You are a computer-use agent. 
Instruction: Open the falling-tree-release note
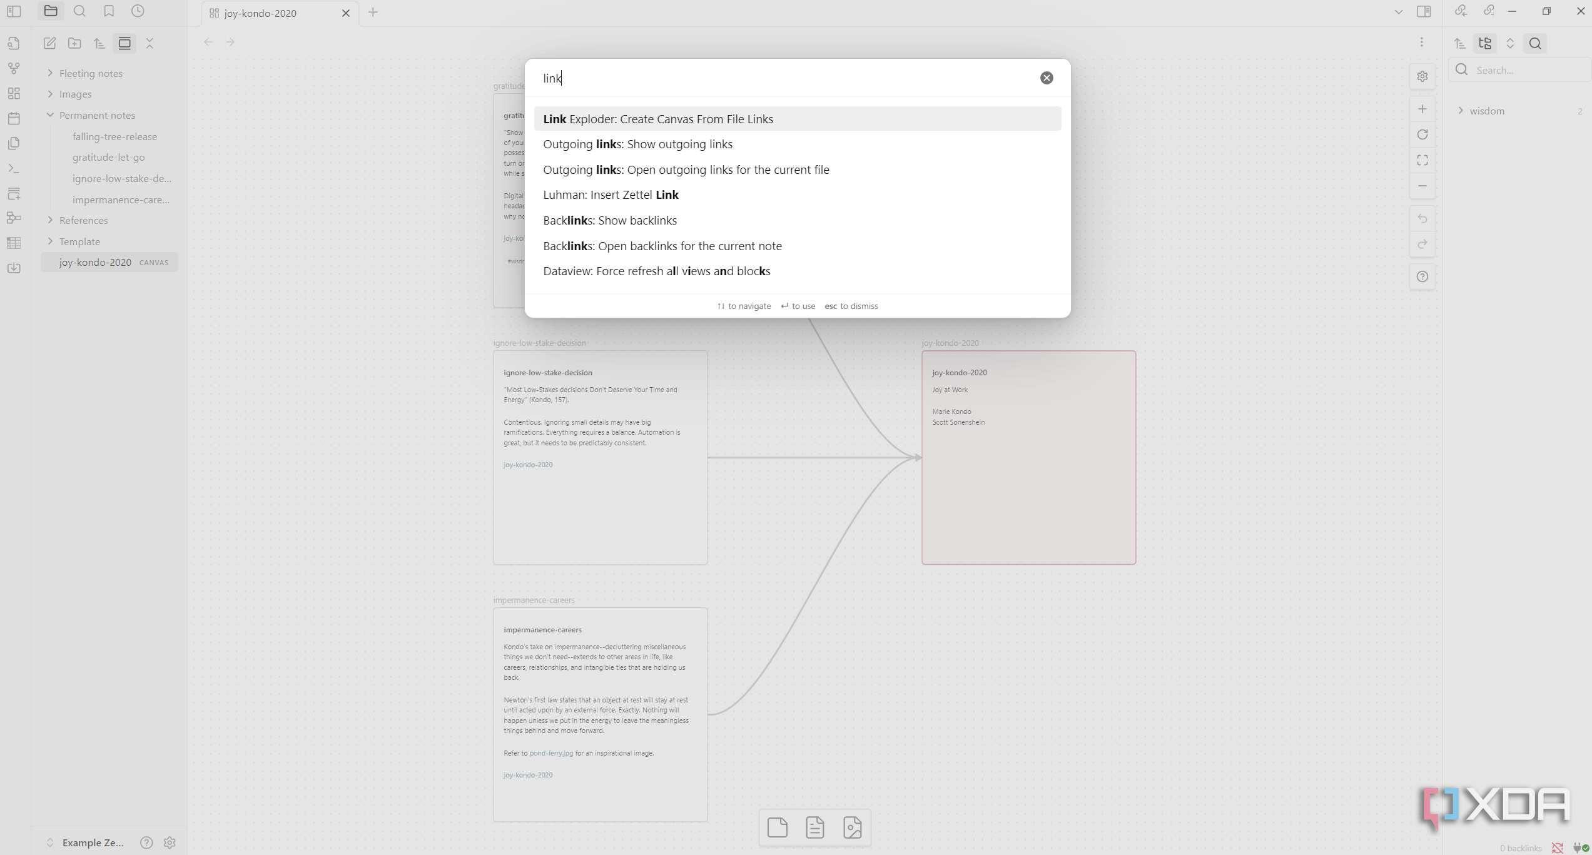114,136
